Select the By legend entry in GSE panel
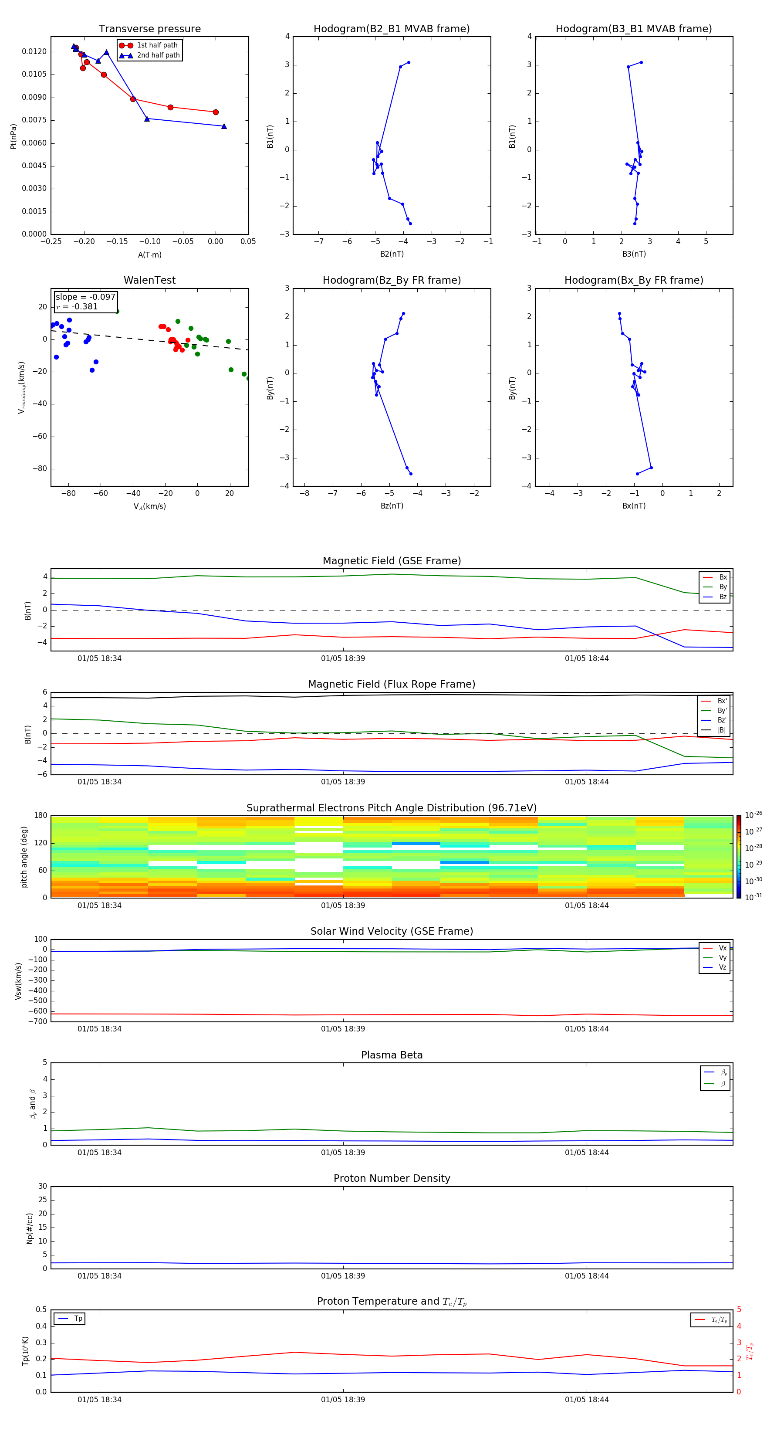This screenshot has height=1438, width=784. [715, 587]
